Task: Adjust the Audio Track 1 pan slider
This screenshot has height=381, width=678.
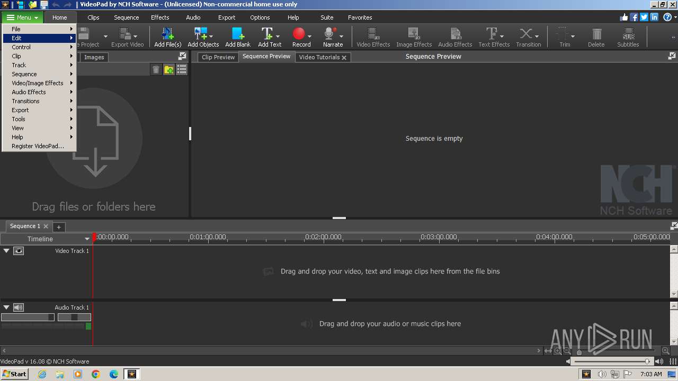Action: point(74,317)
